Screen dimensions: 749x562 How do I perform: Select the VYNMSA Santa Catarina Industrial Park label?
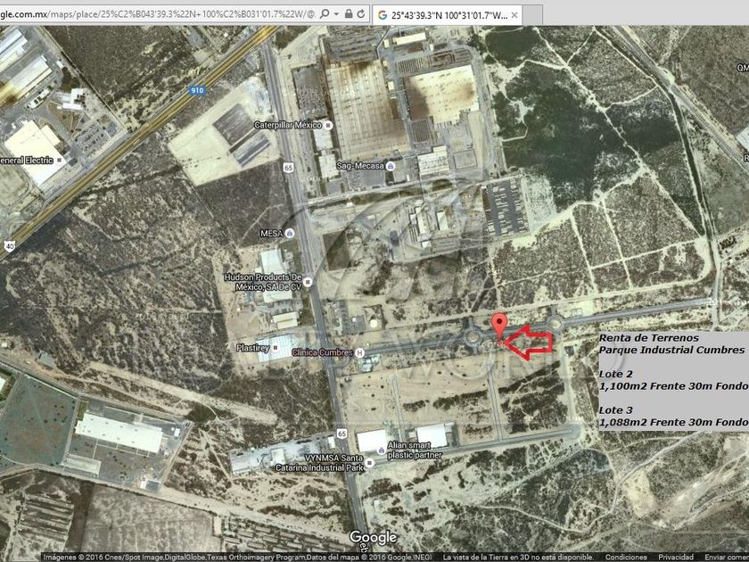[320, 463]
